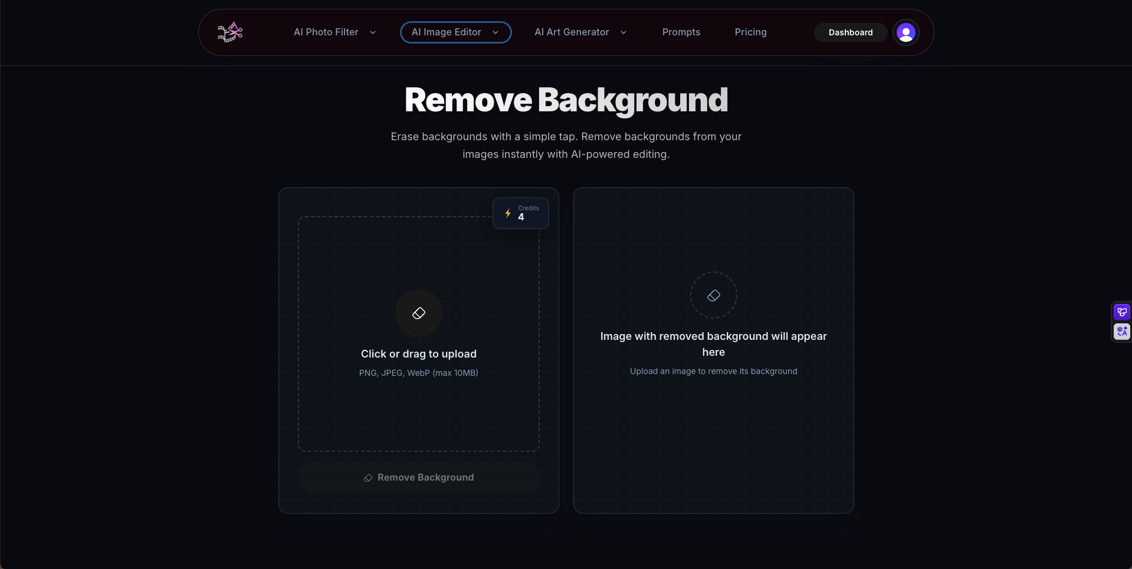
Task: Select the AI Image Editor tab
Action: [x=455, y=32]
